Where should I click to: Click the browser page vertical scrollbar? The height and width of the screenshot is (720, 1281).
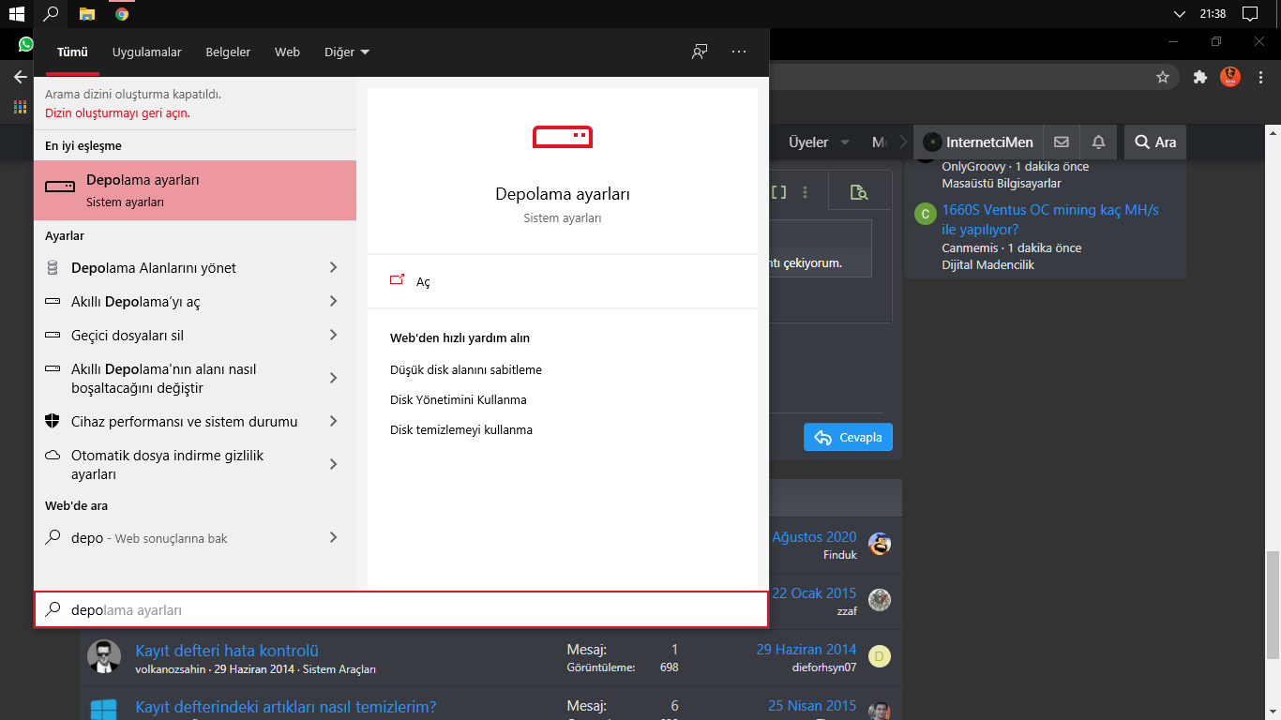1273,605
